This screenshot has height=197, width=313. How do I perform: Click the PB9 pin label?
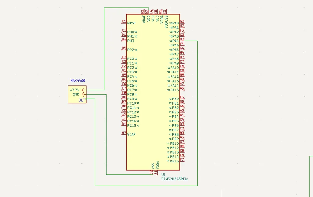coord(175,139)
